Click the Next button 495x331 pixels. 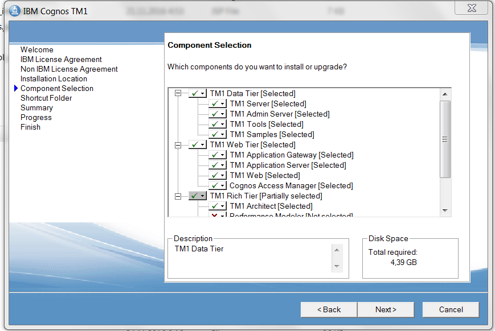(386, 309)
